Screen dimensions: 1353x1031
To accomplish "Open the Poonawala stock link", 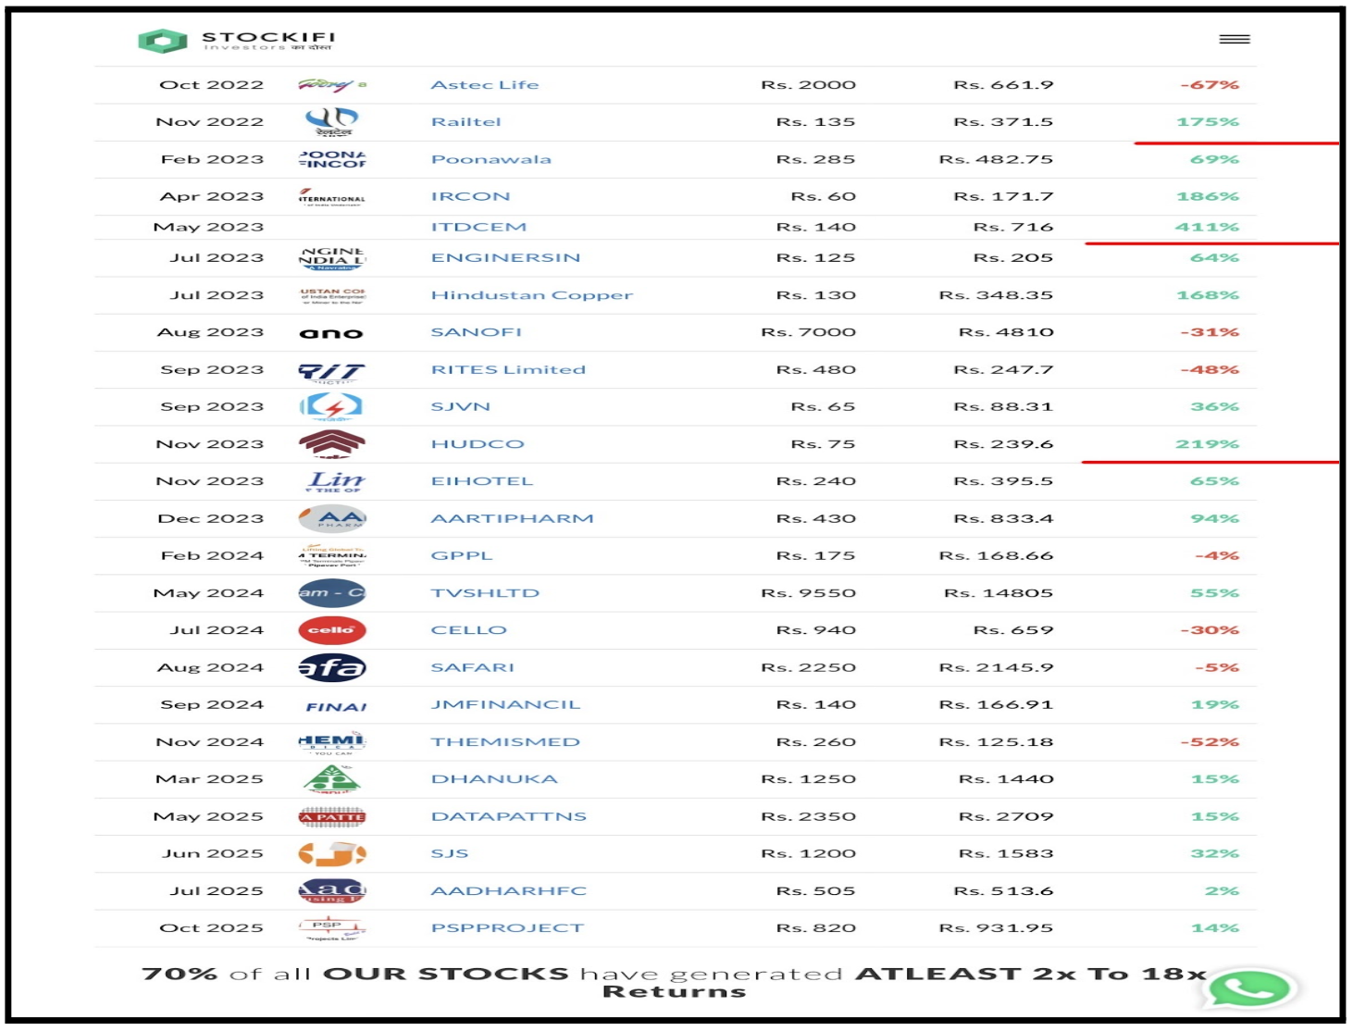I will coord(491,159).
